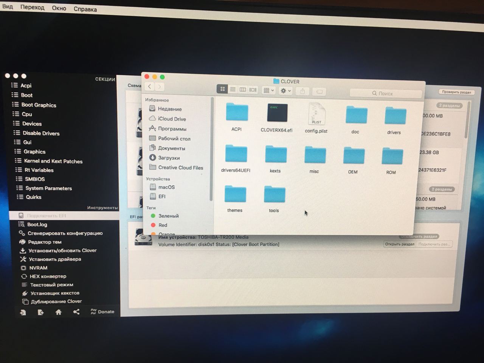Open Finder arrange-by dropdown
This screenshot has width=484, height=363.
[x=268, y=90]
